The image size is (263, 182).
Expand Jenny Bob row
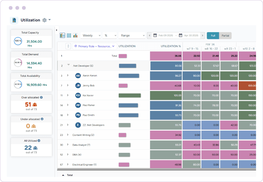pyautogui.click(x=68, y=85)
